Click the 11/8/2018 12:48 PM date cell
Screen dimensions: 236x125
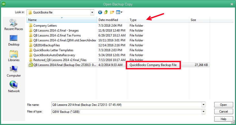click(x=112, y=31)
